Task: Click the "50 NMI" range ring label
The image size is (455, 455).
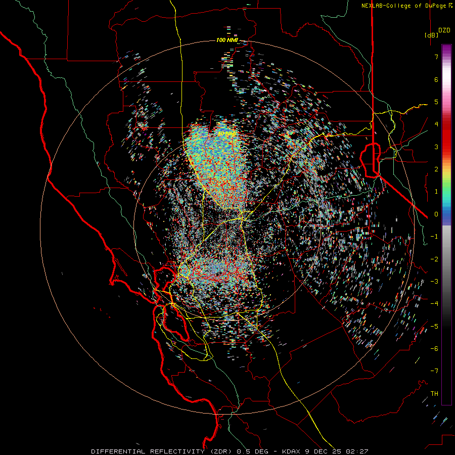Action: pyautogui.click(x=227, y=134)
